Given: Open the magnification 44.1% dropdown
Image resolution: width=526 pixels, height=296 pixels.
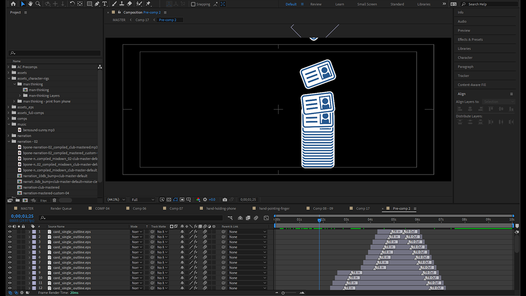Looking at the screenshot, I should click(x=116, y=200).
